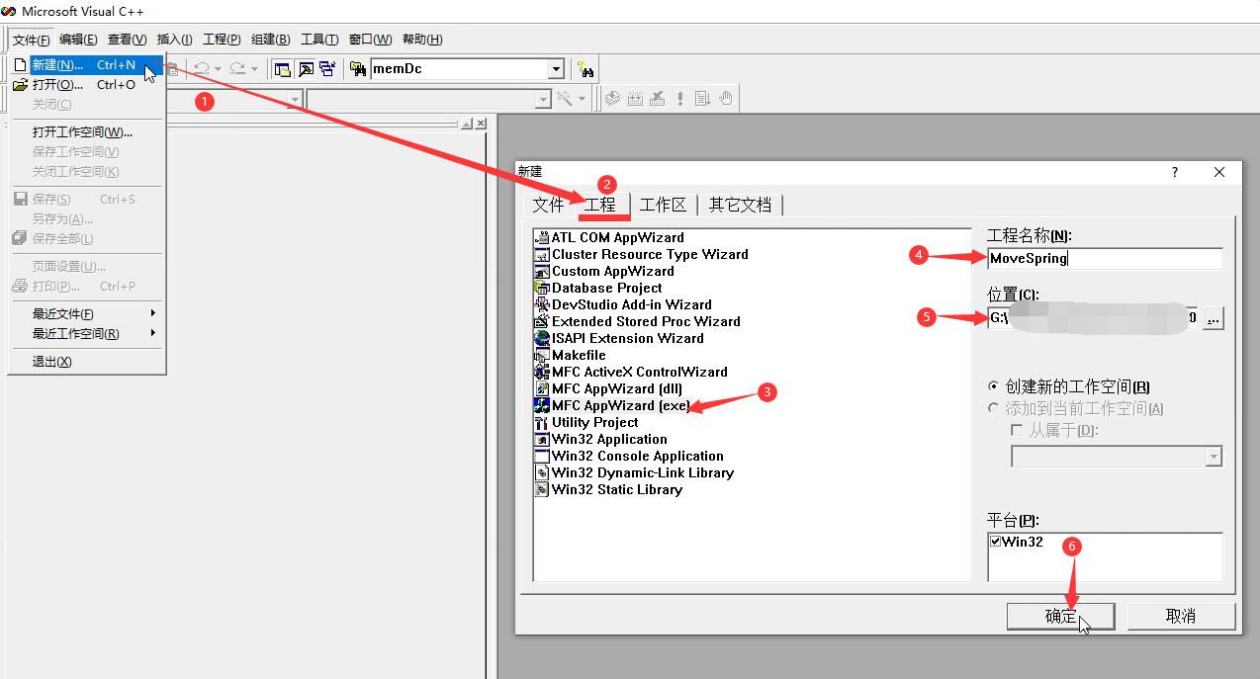Image resolution: width=1260 pixels, height=679 pixels.
Task: Expand 最近工作空间 submenu
Action: 87,333
